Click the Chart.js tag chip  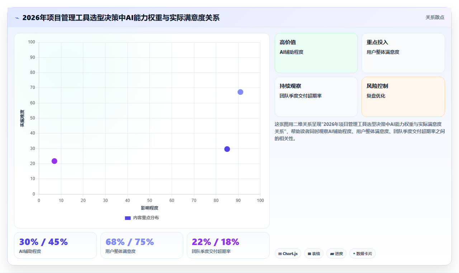pos(288,254)
